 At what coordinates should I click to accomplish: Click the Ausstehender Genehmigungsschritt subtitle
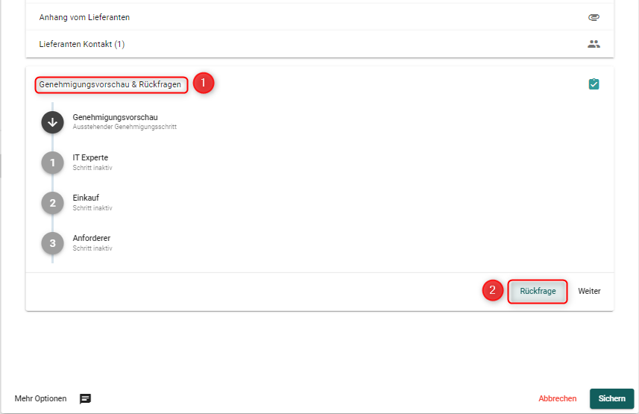pyautogui.click(x=125, y=127)
